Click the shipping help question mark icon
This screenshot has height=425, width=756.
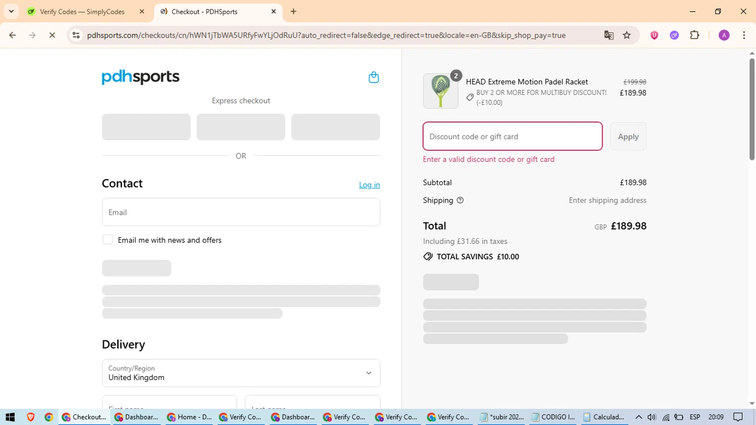click(x=460, y=200)
